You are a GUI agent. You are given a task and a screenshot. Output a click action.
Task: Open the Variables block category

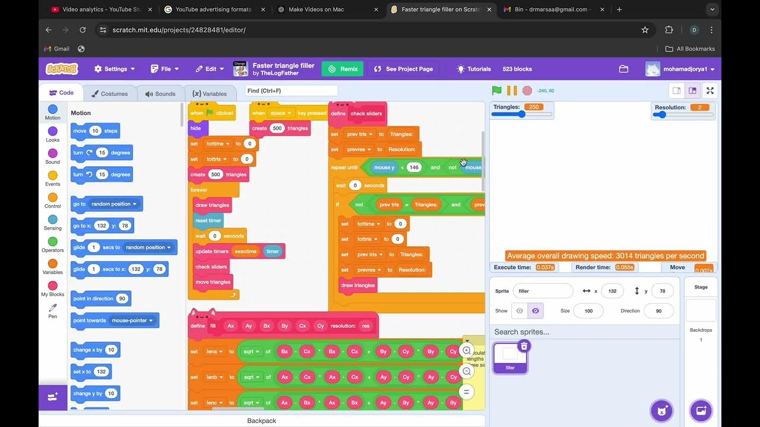(52, 267)
